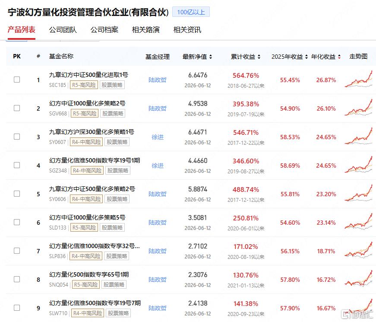Click the R4-中高风险 tag on SY0607
376x322 pixels.
tap(86, 142)
